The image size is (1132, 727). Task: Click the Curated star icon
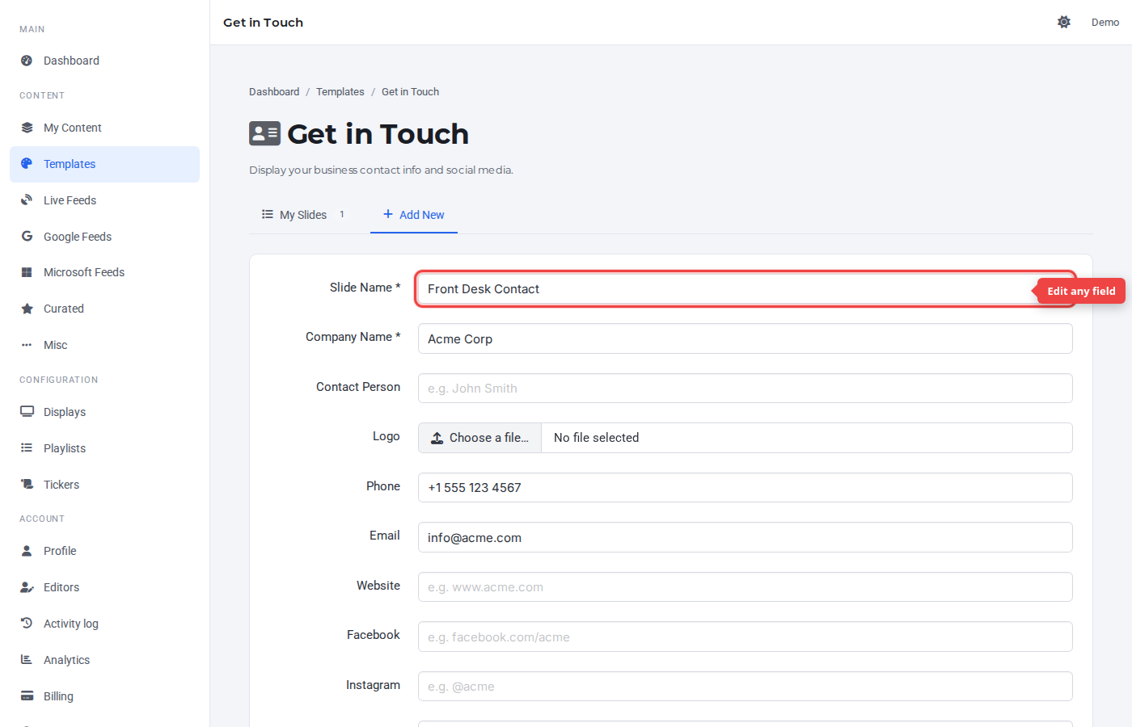click(x=27, y=309)
